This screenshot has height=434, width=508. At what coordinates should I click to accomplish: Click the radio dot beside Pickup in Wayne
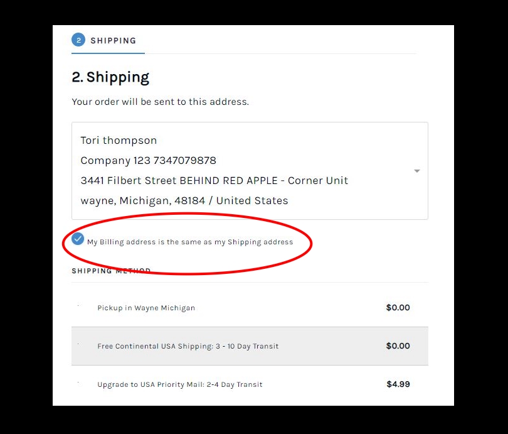(78, 307)
